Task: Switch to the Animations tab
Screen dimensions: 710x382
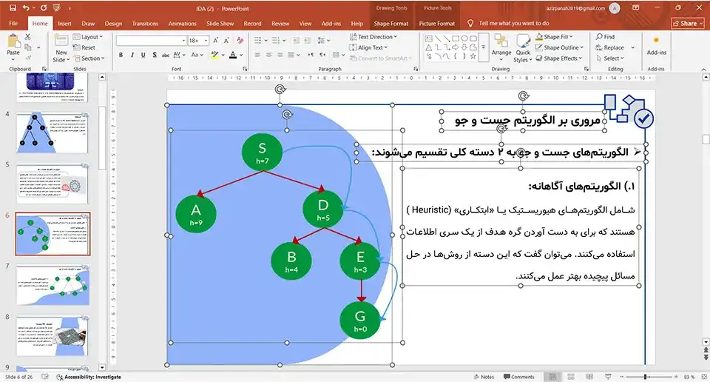Action: click(183, 24)
